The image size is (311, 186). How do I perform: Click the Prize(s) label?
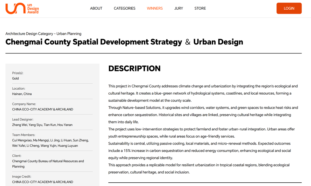(x=18, y=73)
